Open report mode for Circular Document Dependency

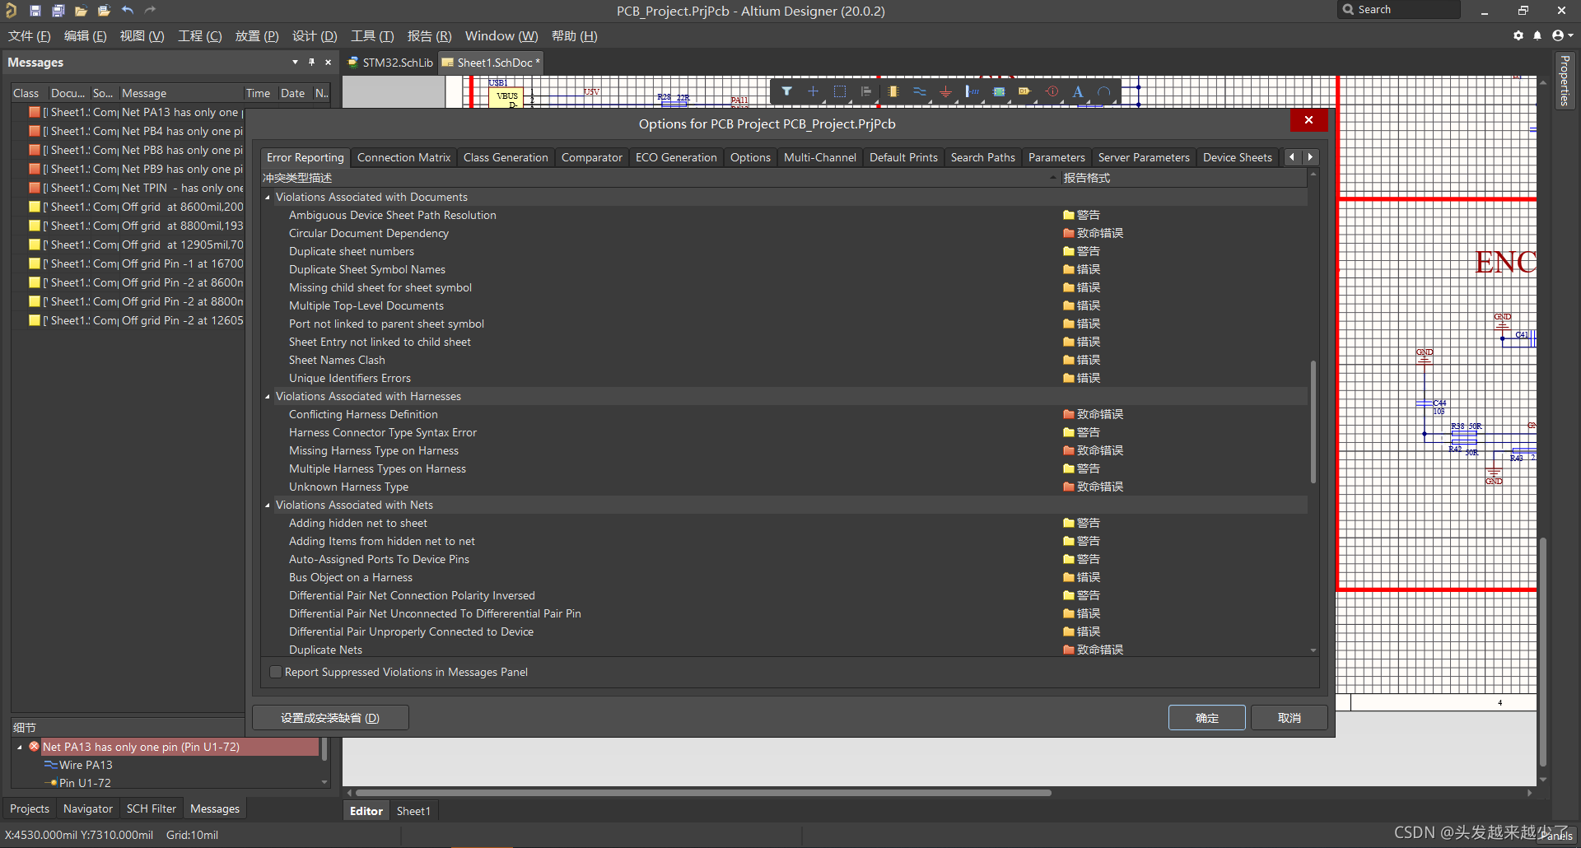pos(1093,233)
